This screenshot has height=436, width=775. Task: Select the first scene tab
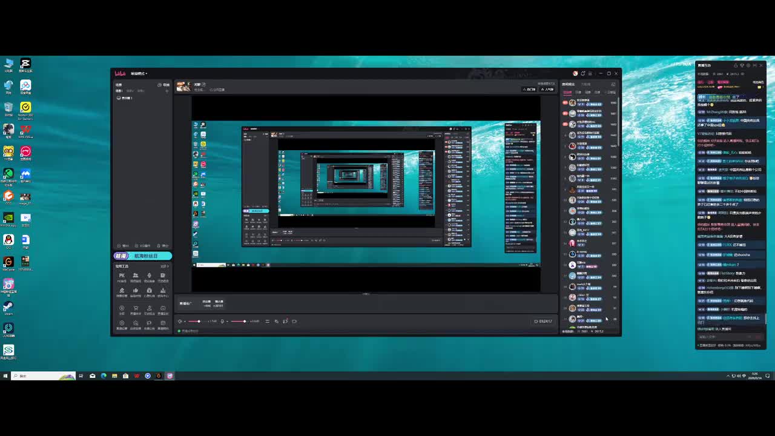(x=119, y=91)
